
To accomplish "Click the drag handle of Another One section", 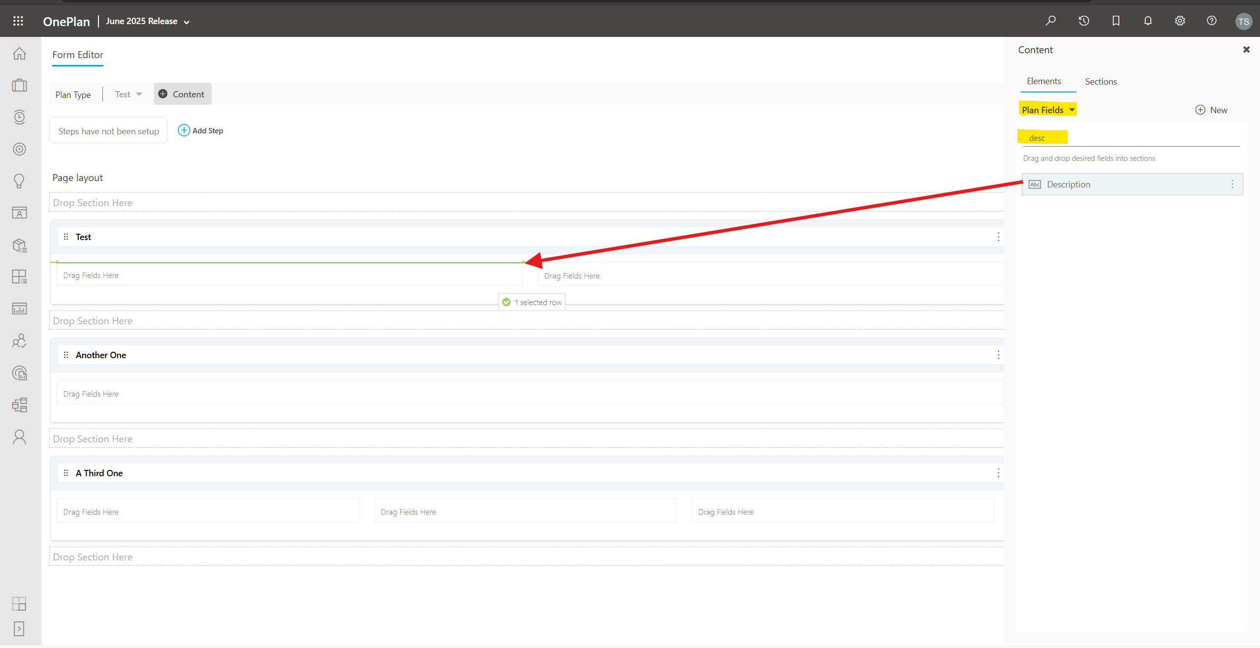I will pyautogui.click(x=66, y=355).
